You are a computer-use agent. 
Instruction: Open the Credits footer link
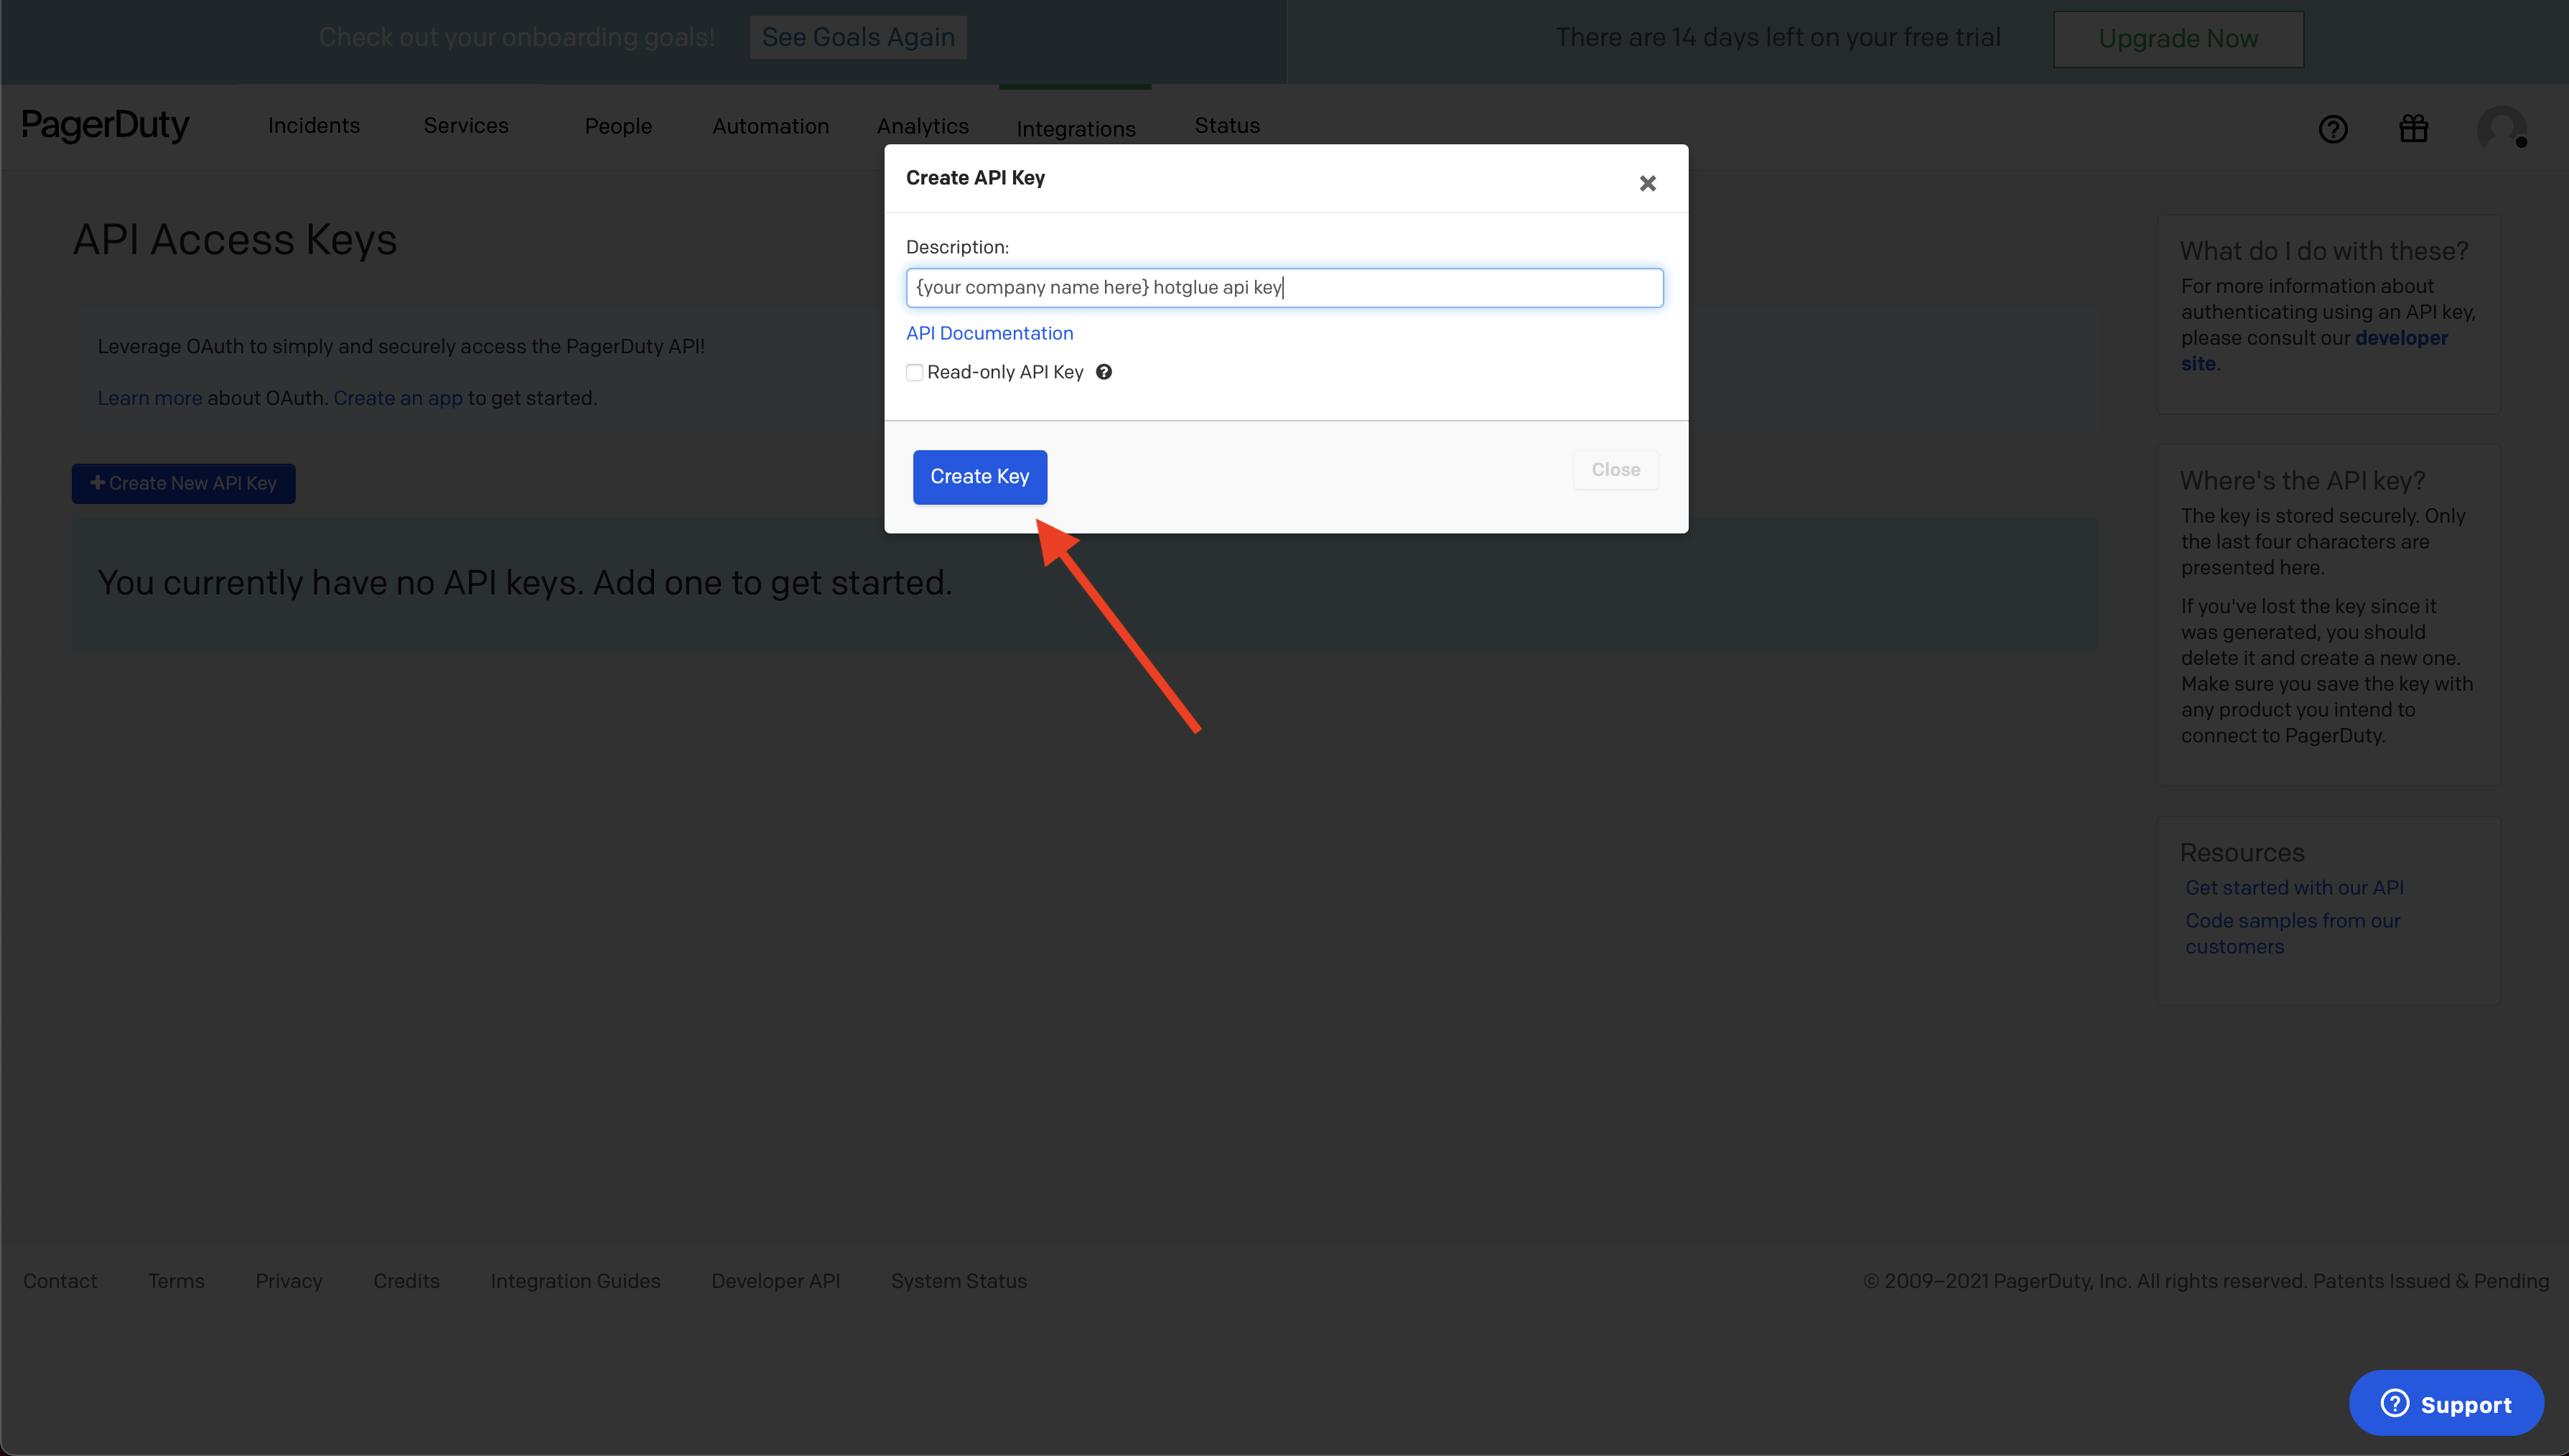[406, 1282]
